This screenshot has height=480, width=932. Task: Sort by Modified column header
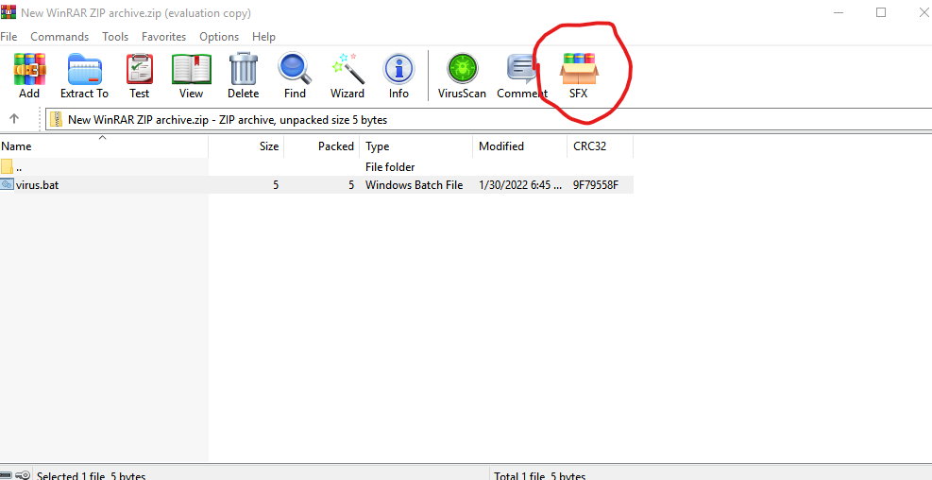tap(520, 146)
